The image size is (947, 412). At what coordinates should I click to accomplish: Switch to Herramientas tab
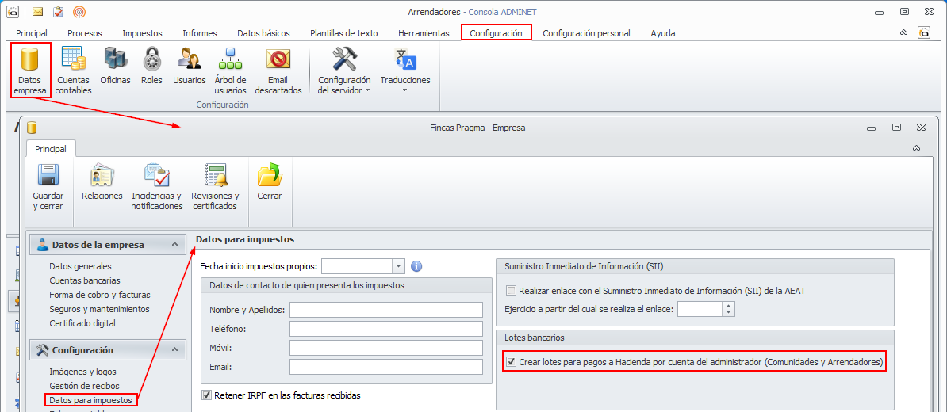pyautogui.click(x=424, y=33)
